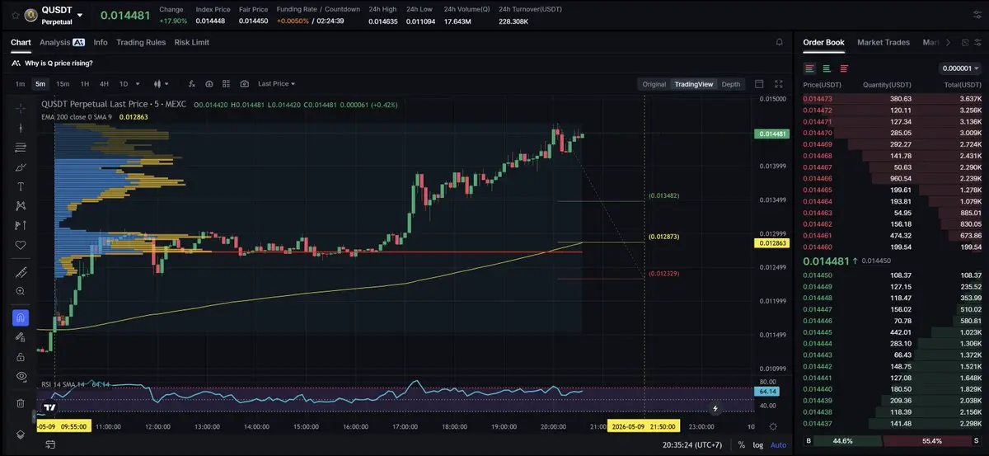The height and width of the screenshot is (456, 989).
Task: Open the heart icons tool
Action: [21, 245]
